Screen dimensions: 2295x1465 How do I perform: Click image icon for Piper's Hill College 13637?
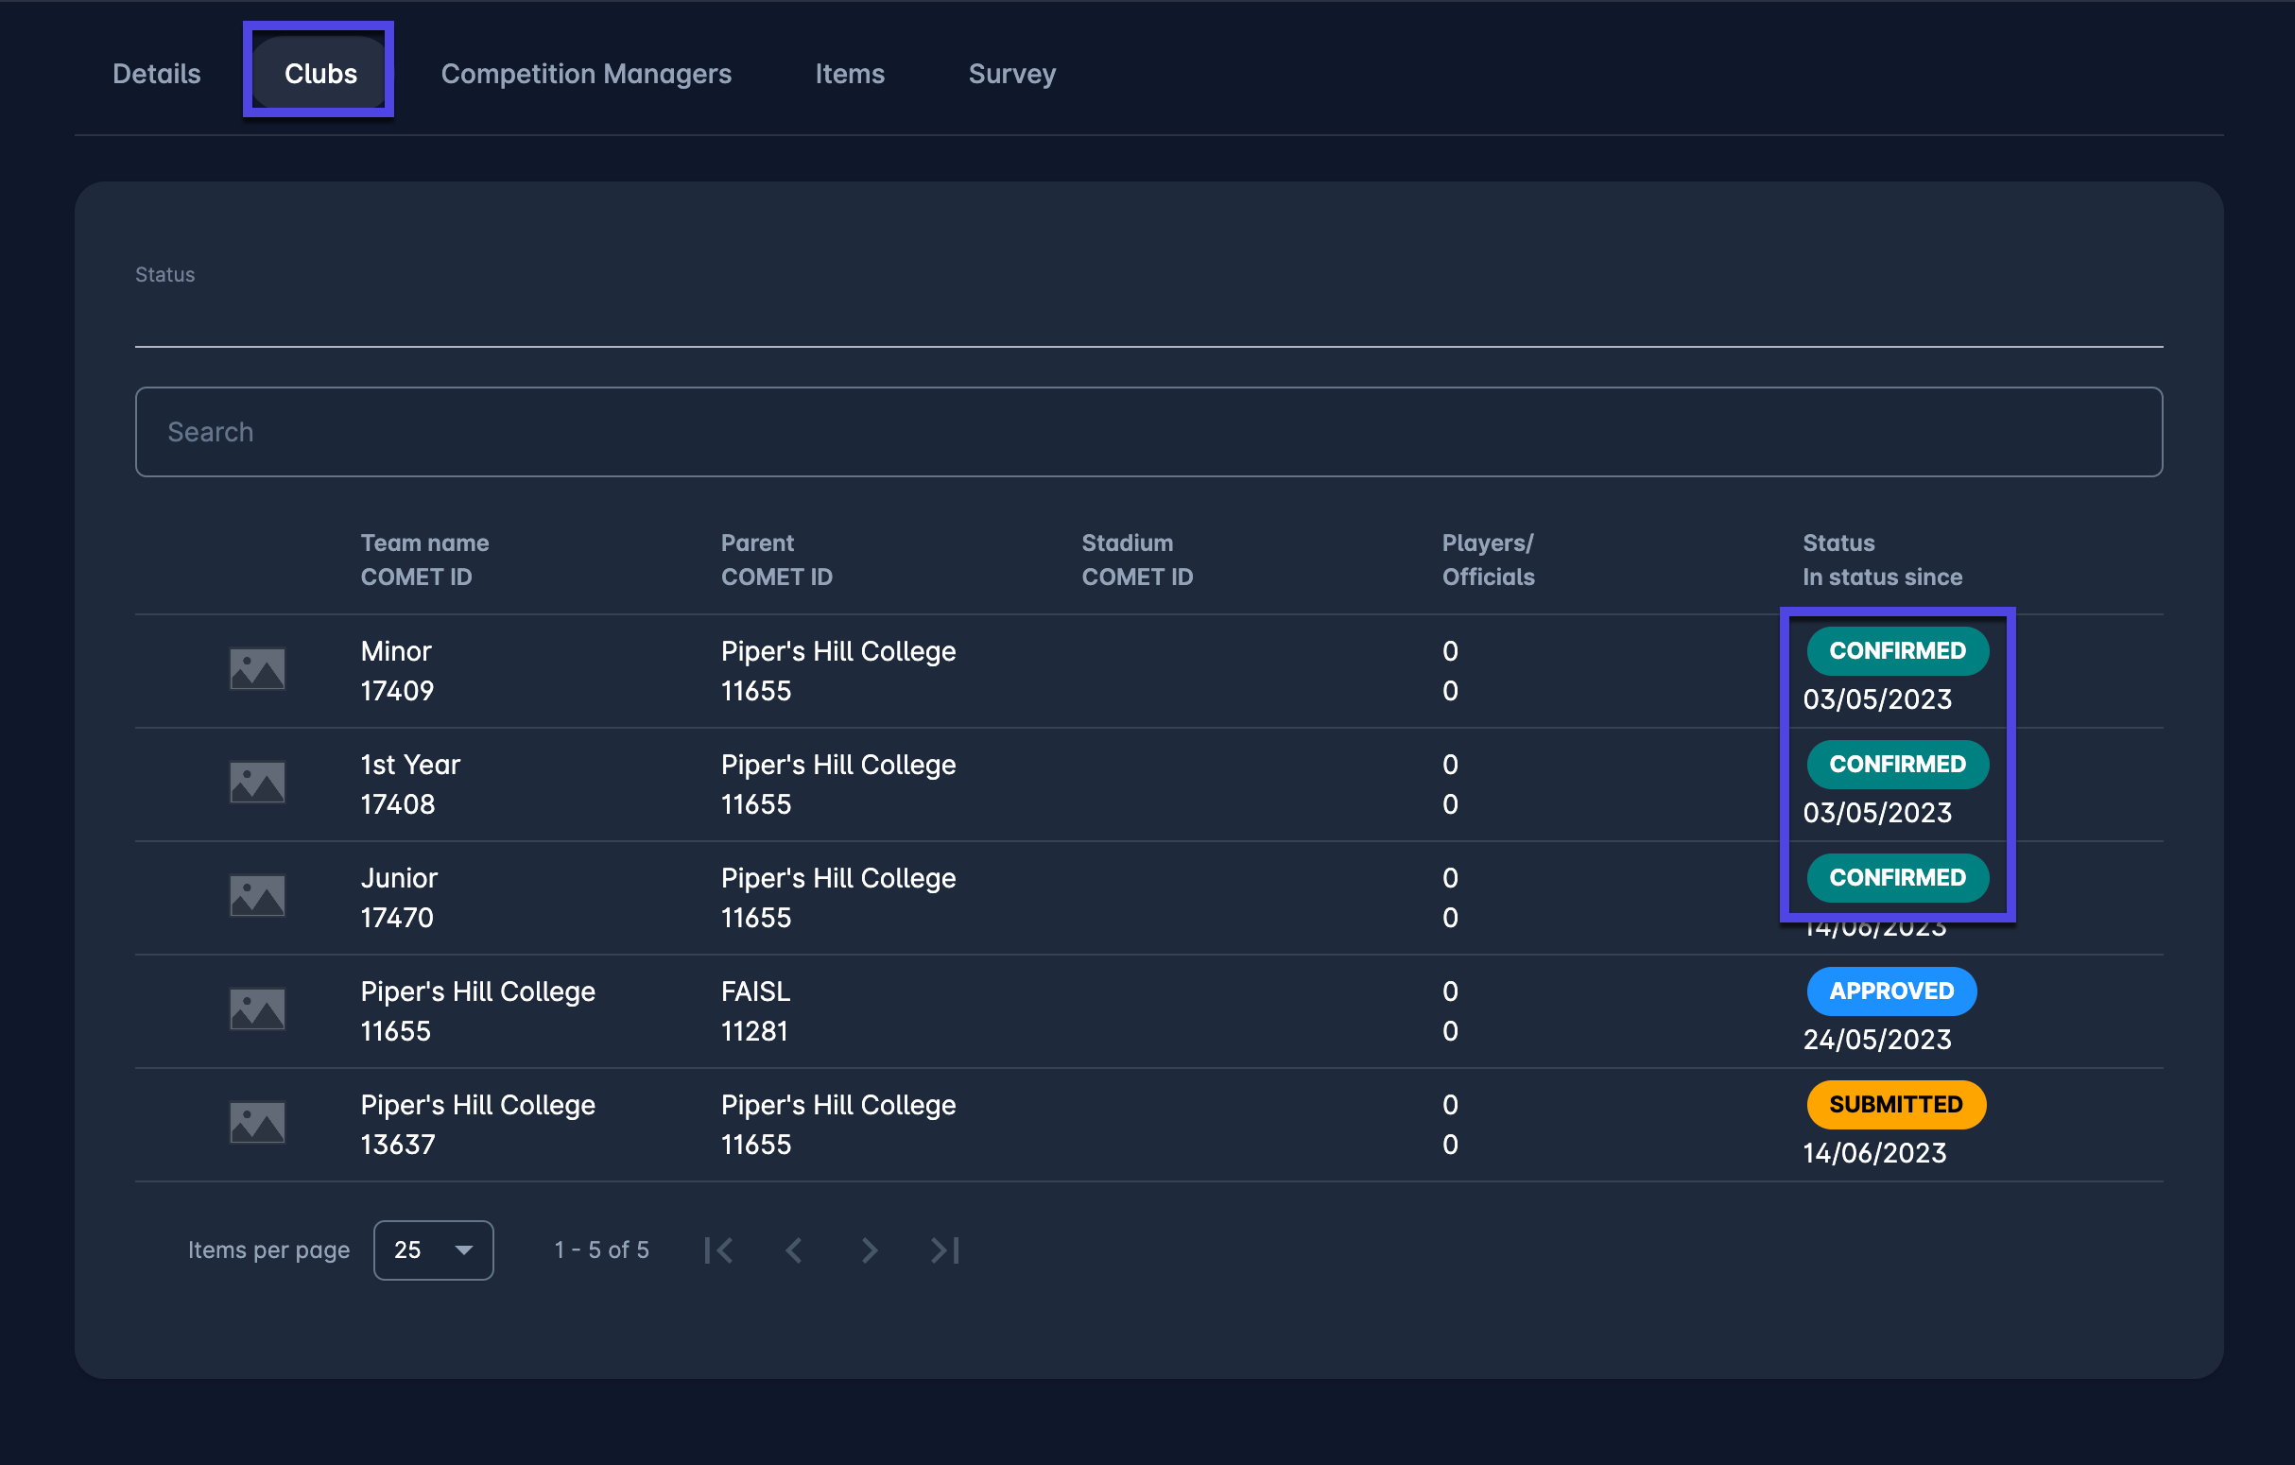(x=257, y=1123)
